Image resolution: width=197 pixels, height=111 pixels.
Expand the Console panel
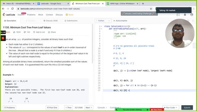[102, 108]
